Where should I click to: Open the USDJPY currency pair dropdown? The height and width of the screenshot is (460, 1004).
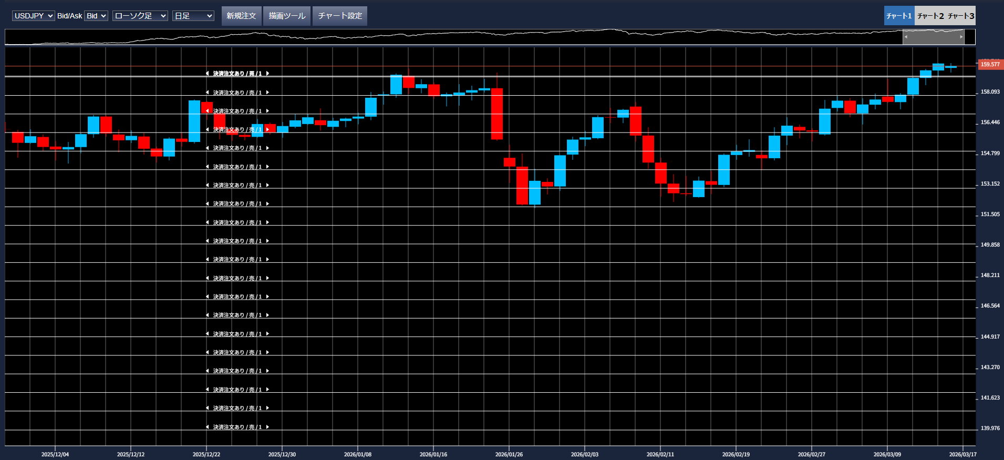33,16
